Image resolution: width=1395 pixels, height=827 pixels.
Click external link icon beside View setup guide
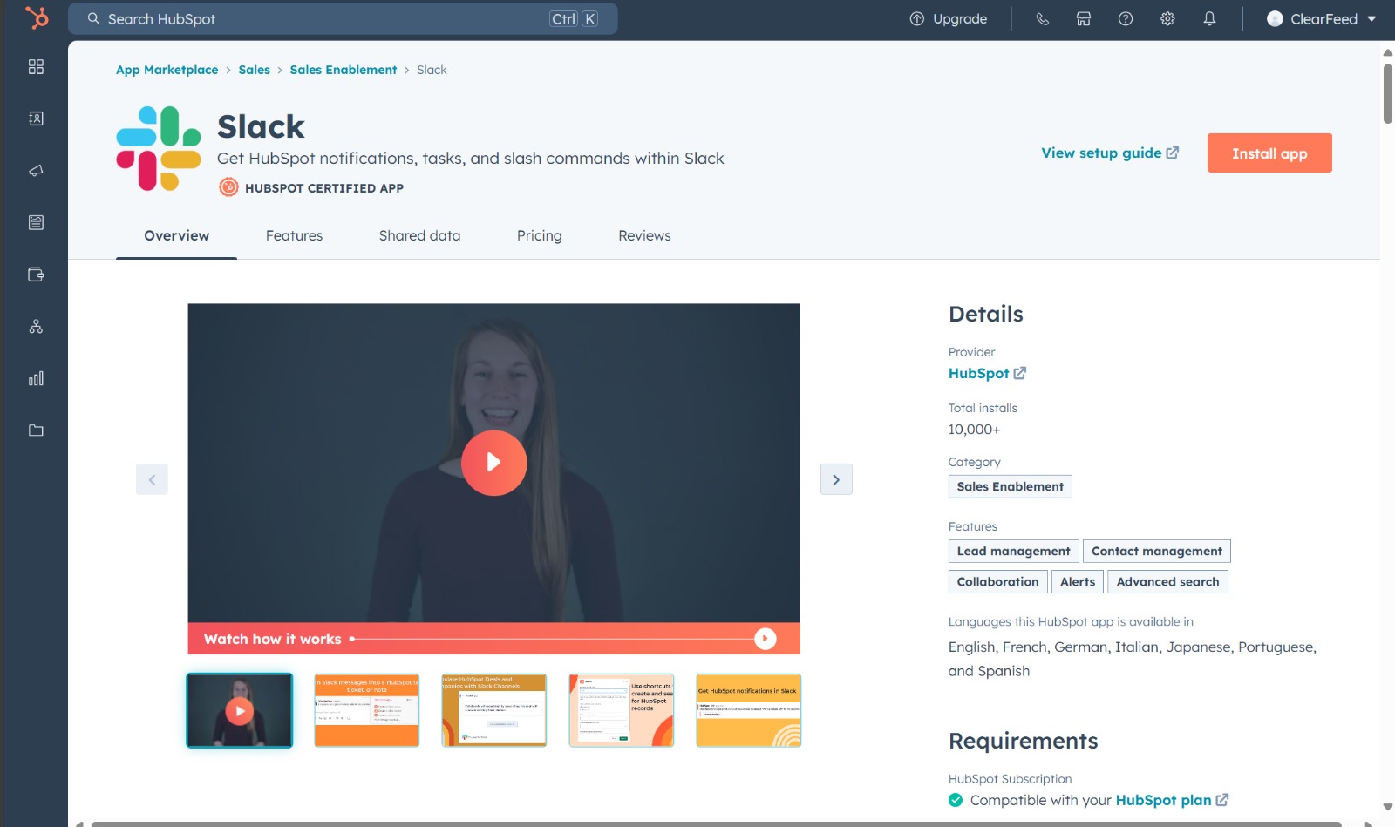pos(1173,153)
